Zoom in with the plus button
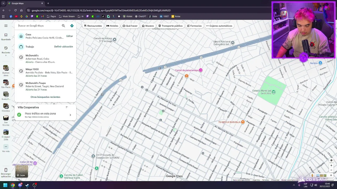 point(331,165)
